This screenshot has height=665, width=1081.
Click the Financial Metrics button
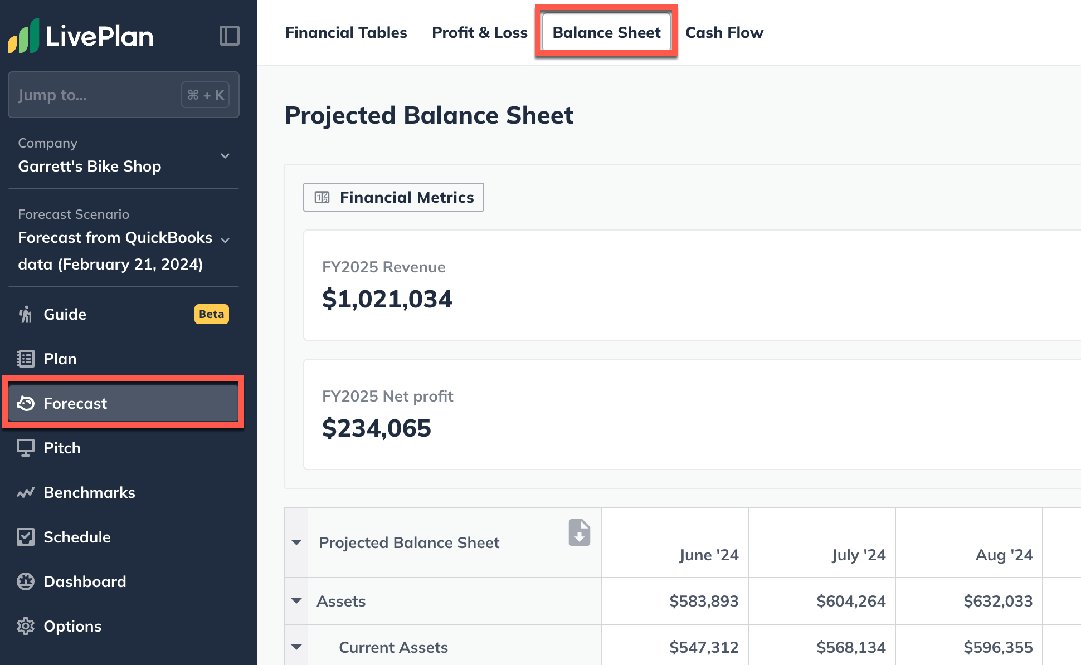393,197
